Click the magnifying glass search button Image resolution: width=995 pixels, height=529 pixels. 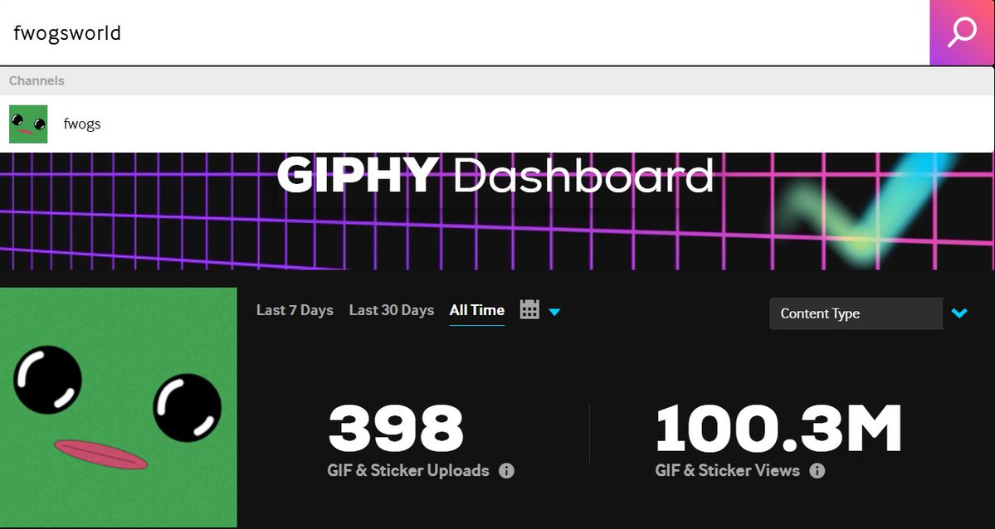click(962, 32)
